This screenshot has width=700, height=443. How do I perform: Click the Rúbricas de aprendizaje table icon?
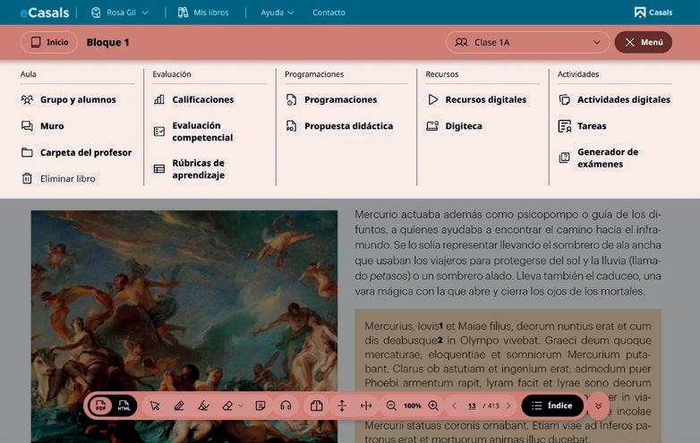click(x=159, y=168)
